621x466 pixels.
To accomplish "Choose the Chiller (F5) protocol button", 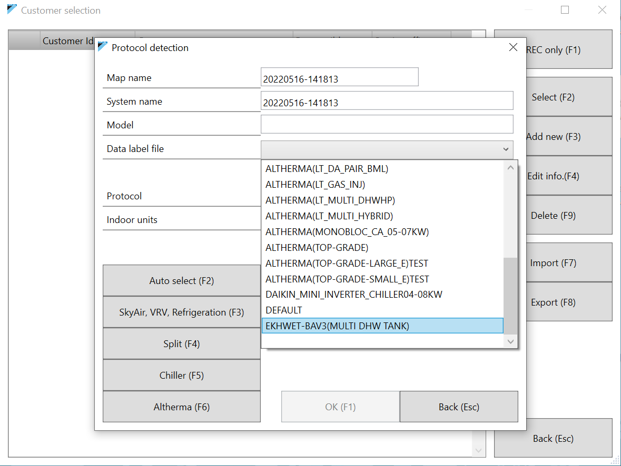I will pyautogui.click(x=181, y=376).
